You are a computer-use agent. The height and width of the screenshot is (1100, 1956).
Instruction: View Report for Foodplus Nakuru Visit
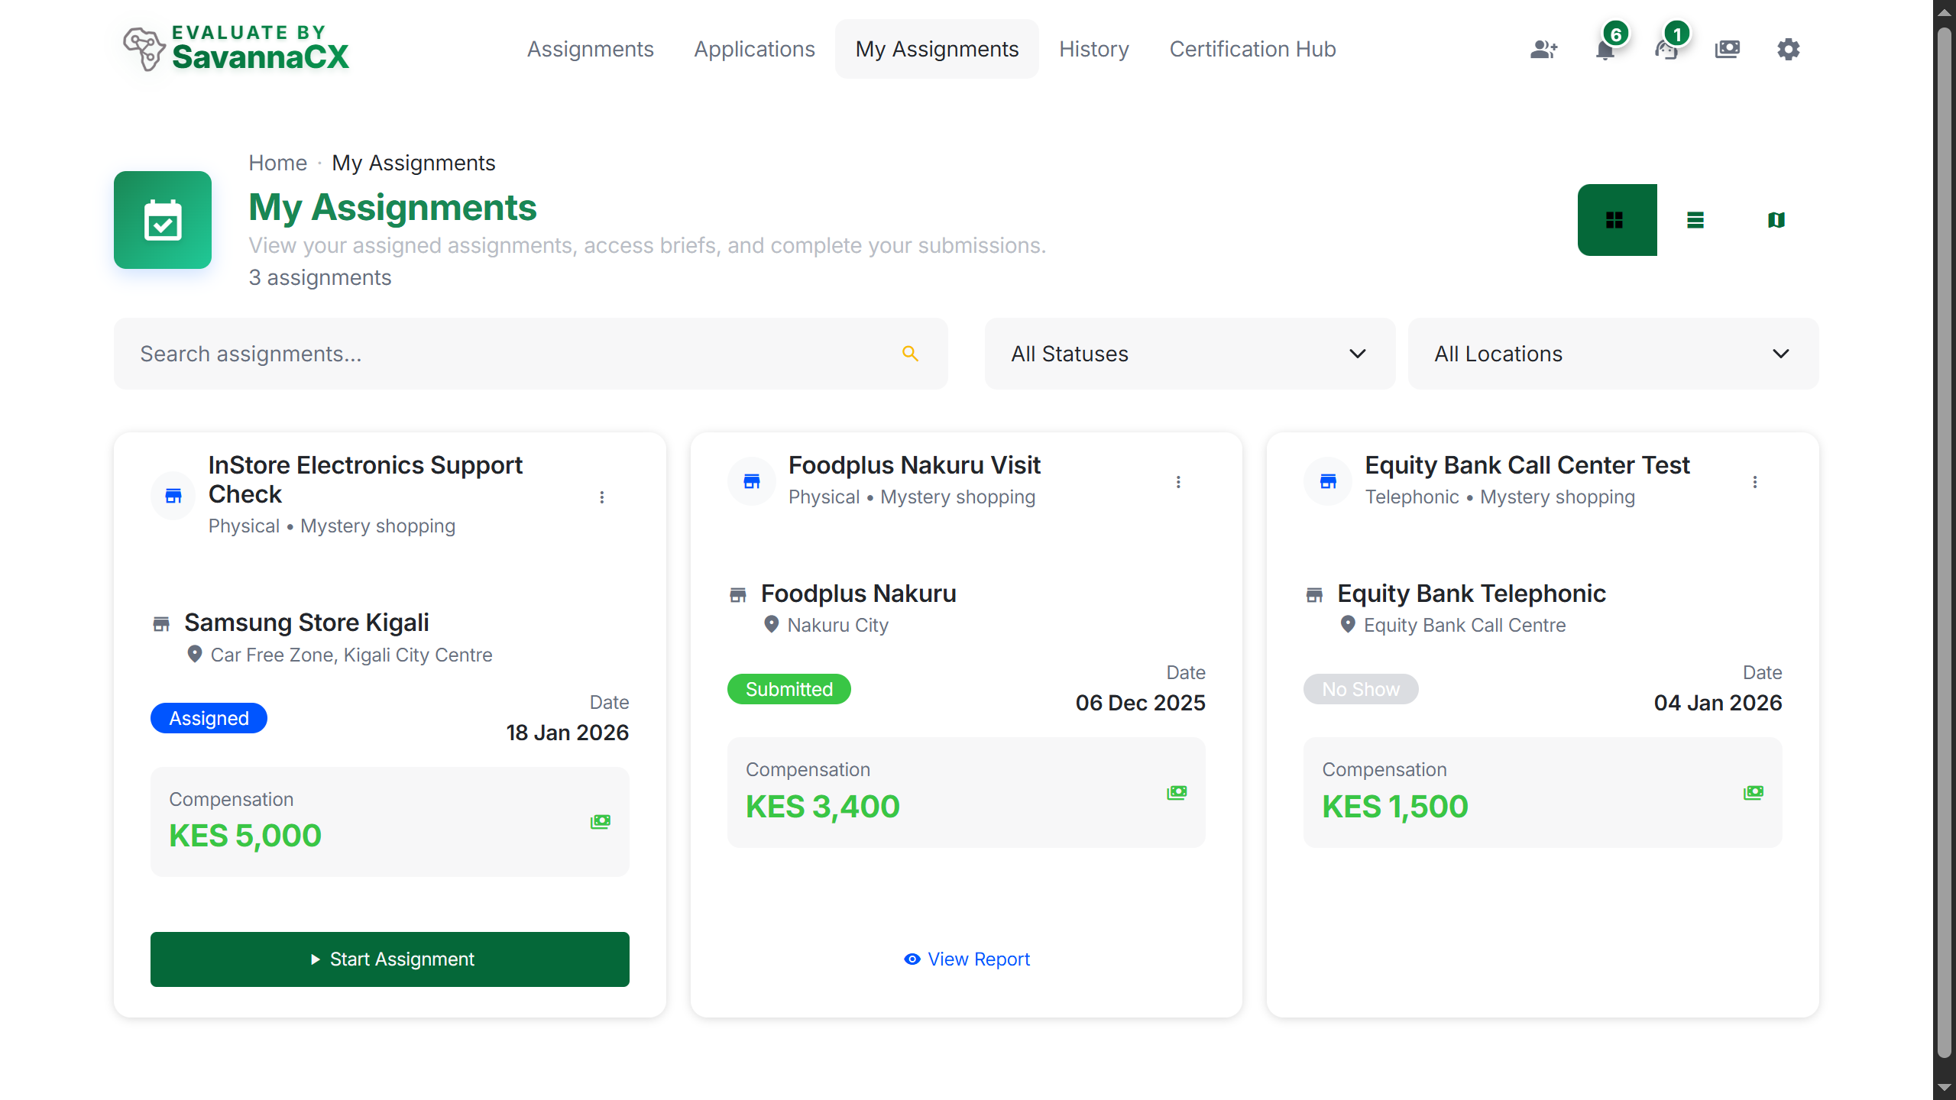(x=966, y=959)
